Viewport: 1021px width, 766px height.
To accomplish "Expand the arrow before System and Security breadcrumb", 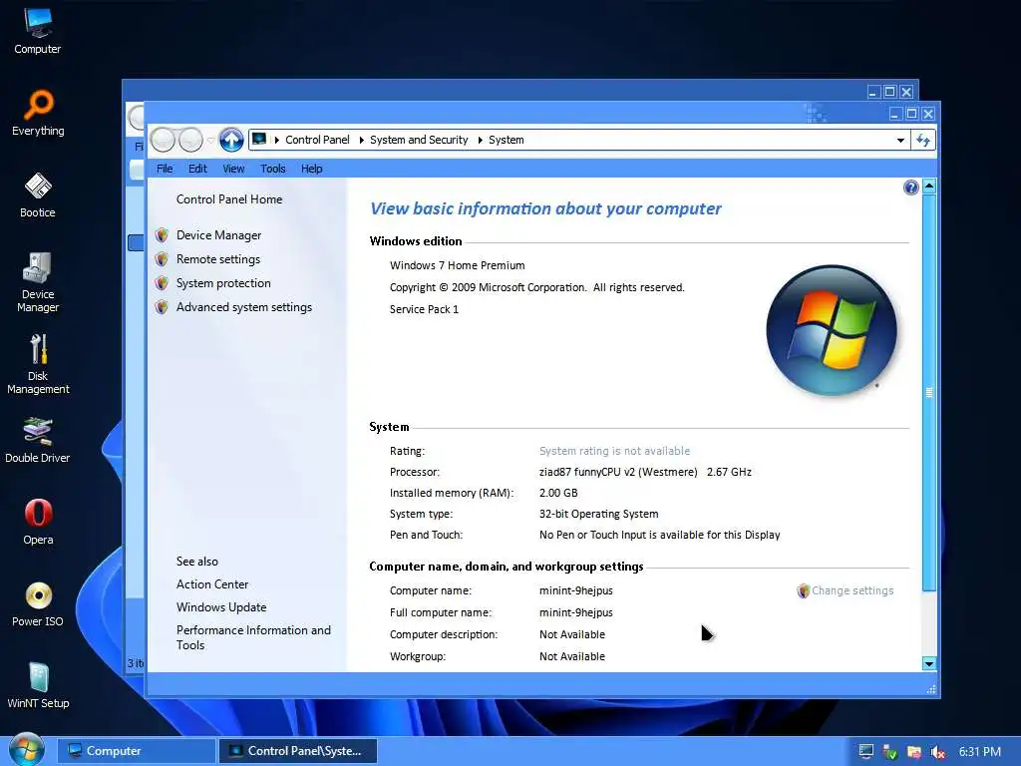I will point(361,140).
